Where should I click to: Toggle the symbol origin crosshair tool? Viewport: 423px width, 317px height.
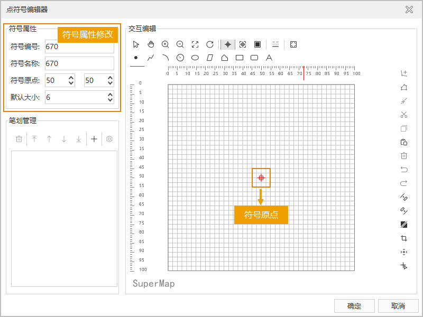click(228, 44)
